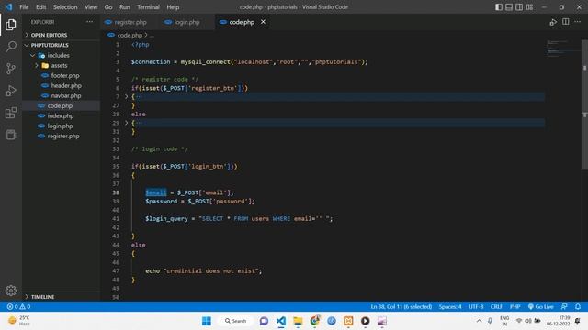This screenshot has height=330, width=588.
Task: Change end of line sequence CRLF
Action: tap(496, 306)
